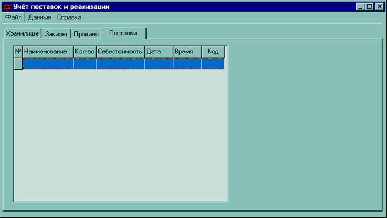Click the Наименование column header

click(x=48, y=52)
